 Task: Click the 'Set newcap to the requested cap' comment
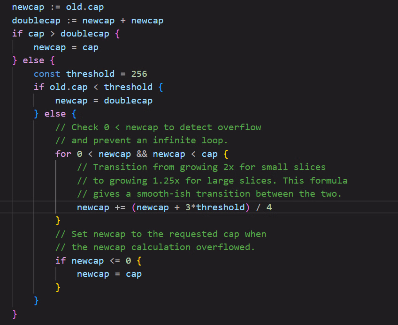pos(161,234)
